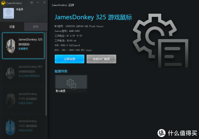Click the JamesDonkey 品牌 header text
The width and height of the screenshot is (199, 139).
(x=63, y=5)
